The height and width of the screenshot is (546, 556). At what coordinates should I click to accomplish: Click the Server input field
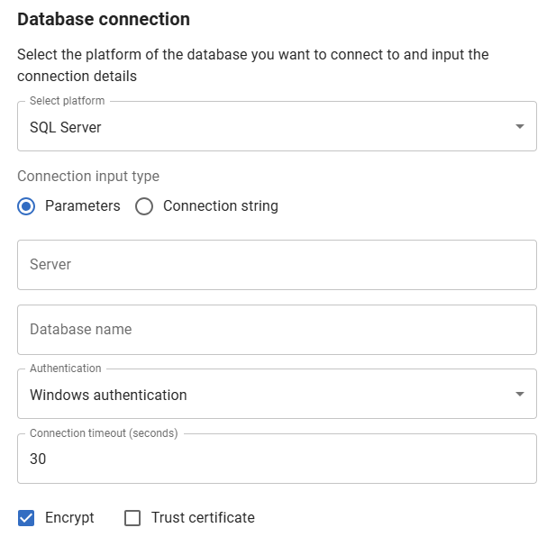click(x=277, y=265)
